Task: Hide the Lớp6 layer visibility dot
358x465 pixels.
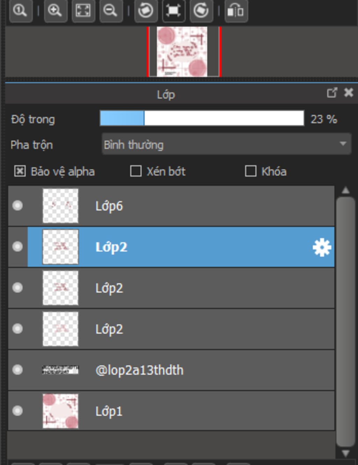Action: 17,206
